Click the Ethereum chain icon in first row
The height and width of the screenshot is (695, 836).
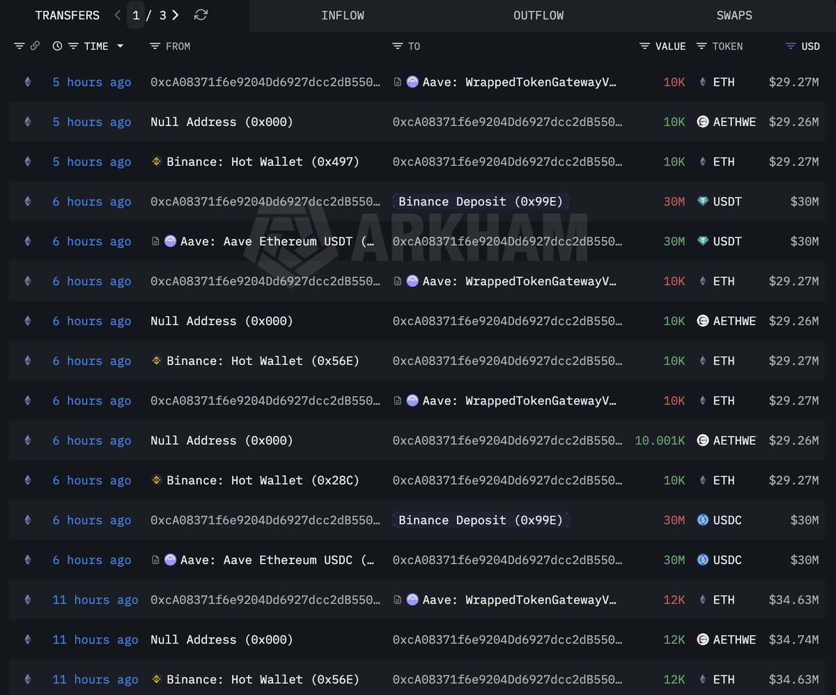[x=28, y=82]
